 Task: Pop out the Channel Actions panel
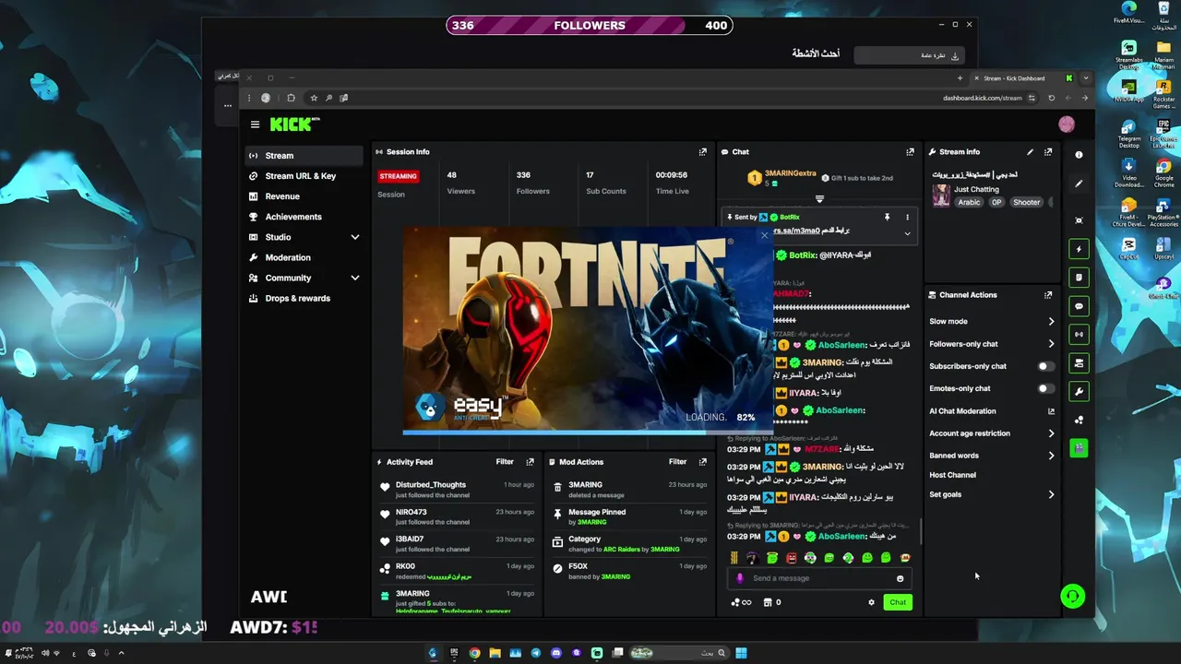pyautogui.click(x=1048, y=295)
